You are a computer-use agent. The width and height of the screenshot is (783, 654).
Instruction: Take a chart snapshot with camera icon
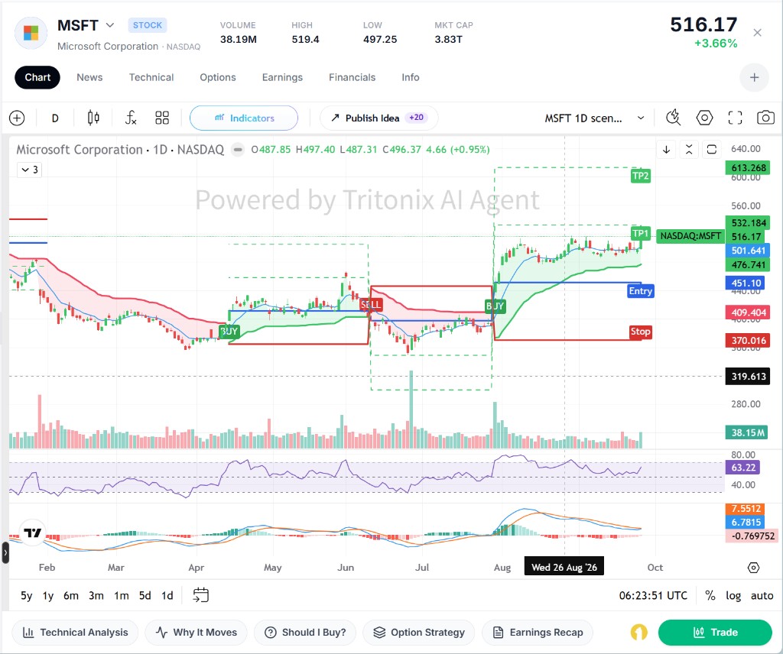[x=765, y=118]
